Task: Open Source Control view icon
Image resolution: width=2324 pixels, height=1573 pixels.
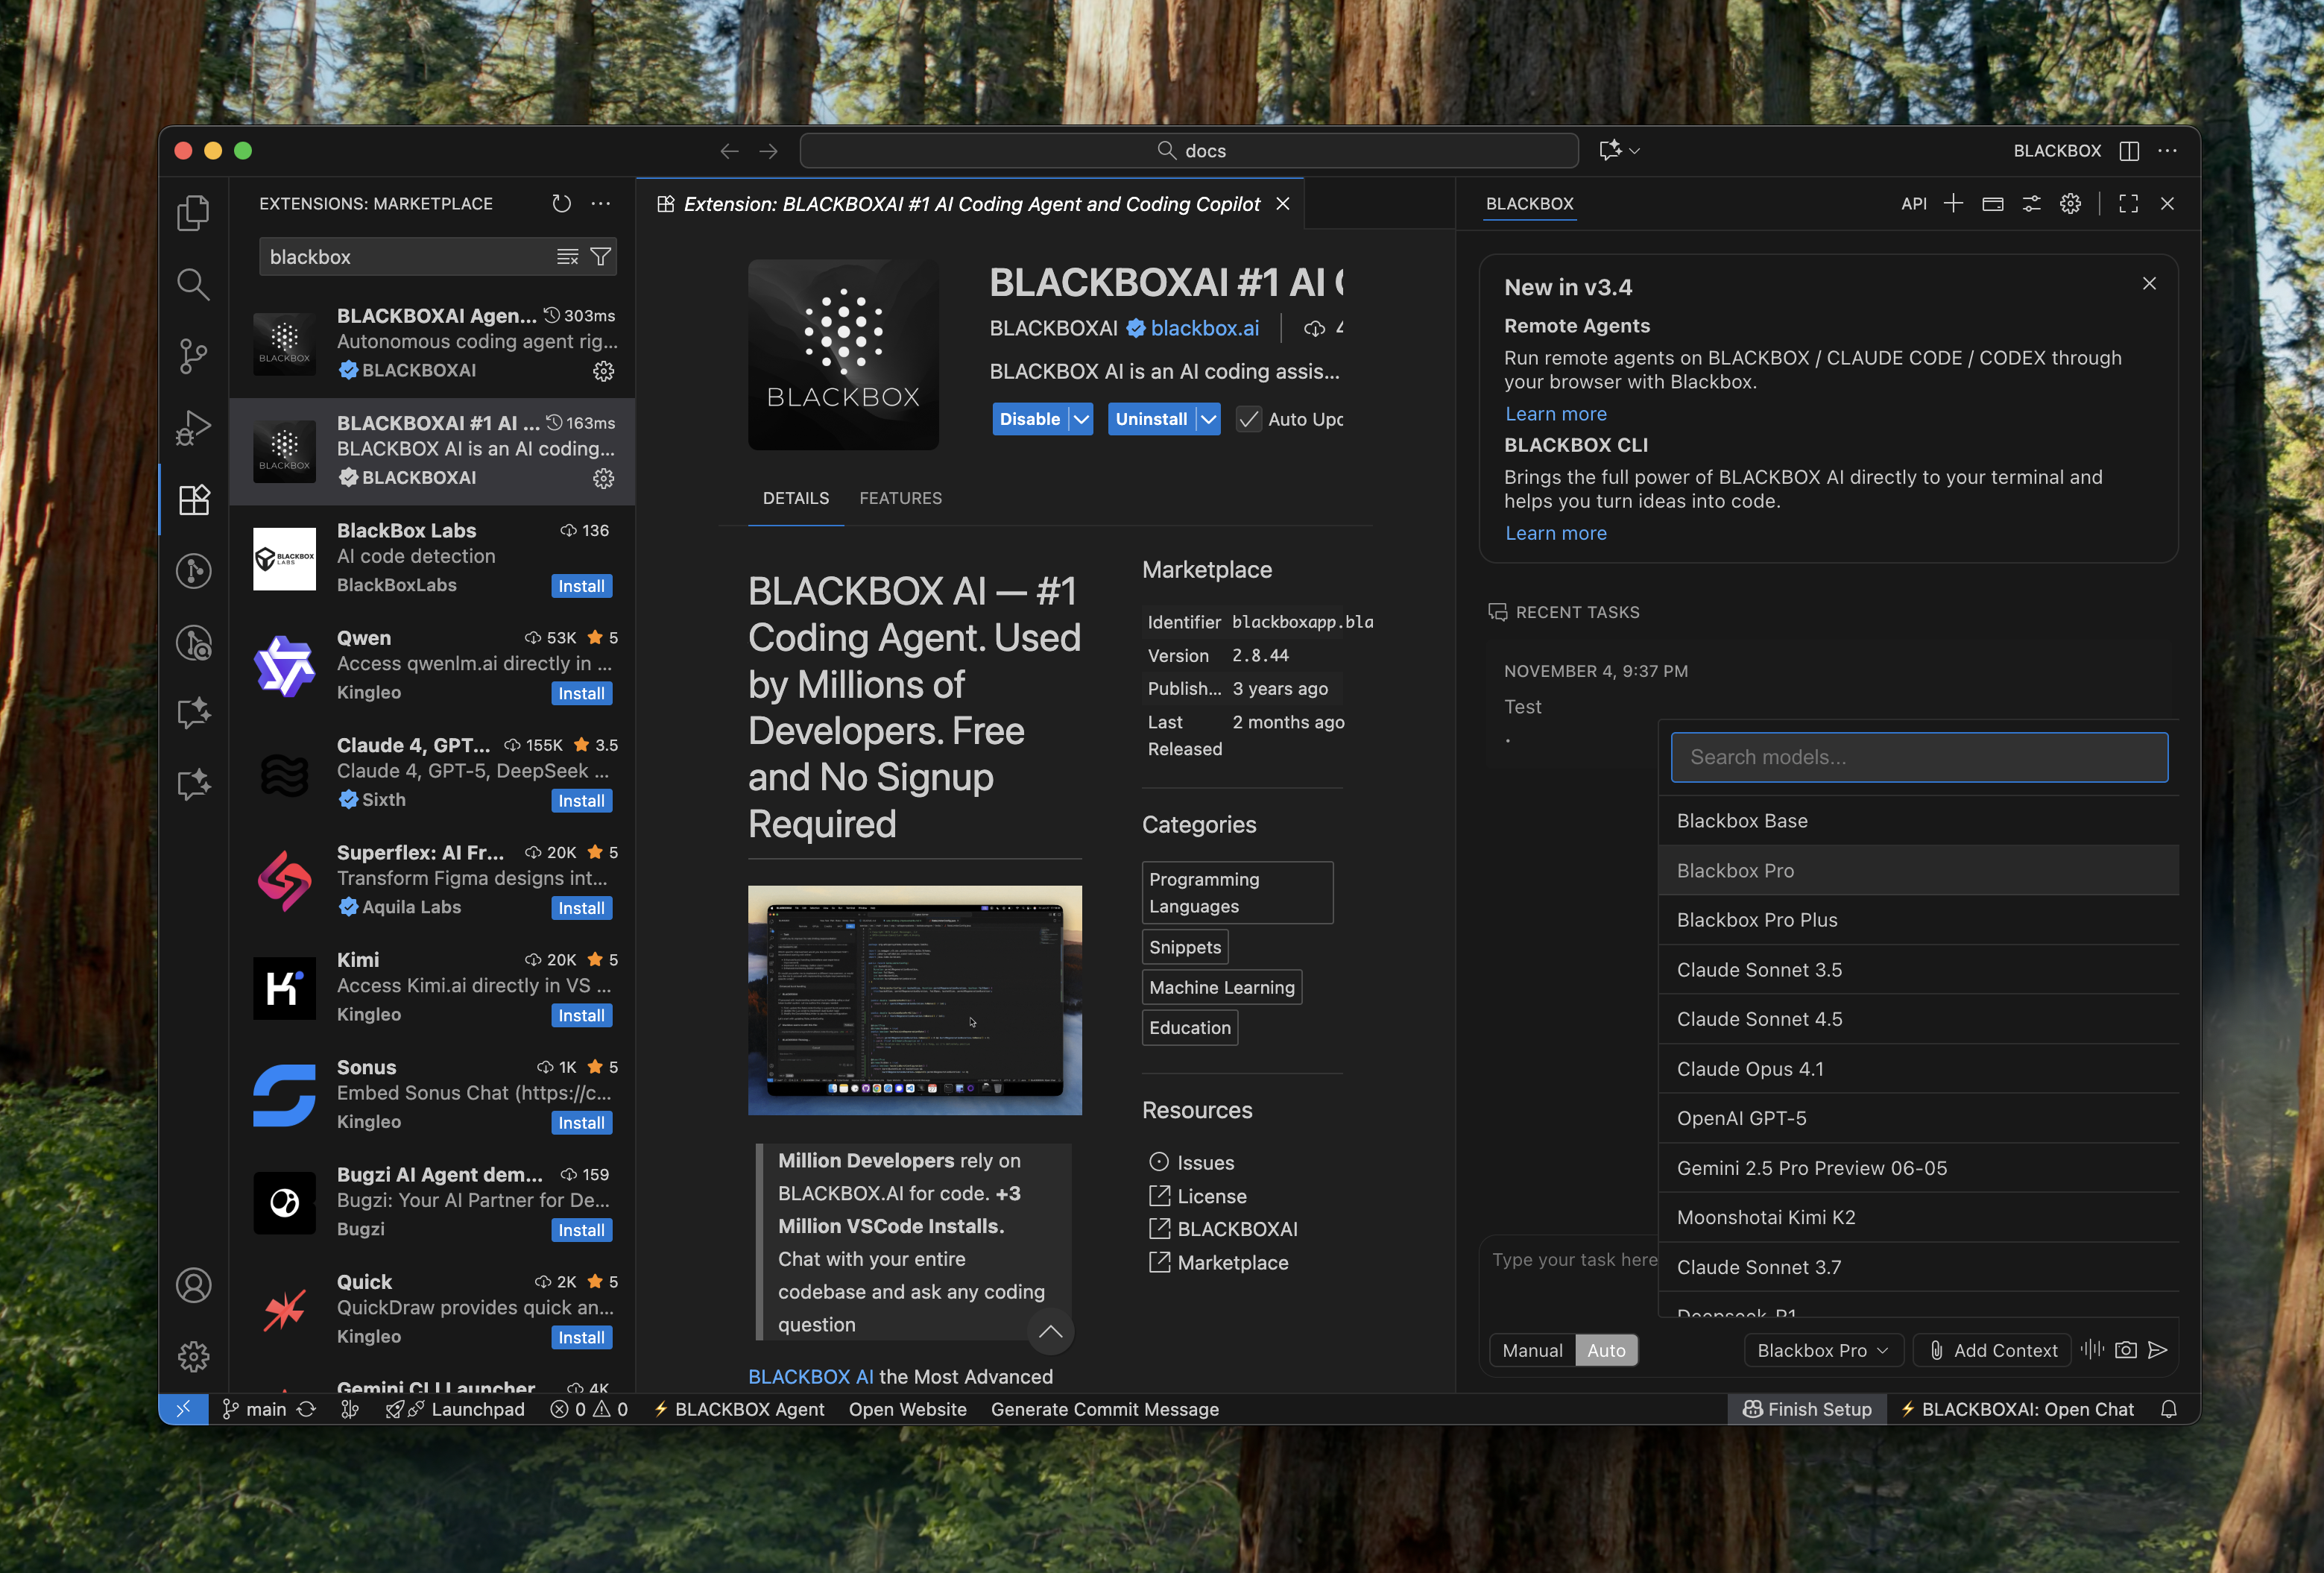Action: pos(193,356)
